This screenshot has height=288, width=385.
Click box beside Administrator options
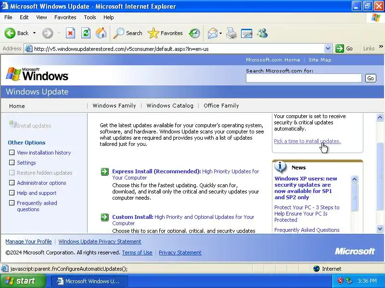pos(12,183)
